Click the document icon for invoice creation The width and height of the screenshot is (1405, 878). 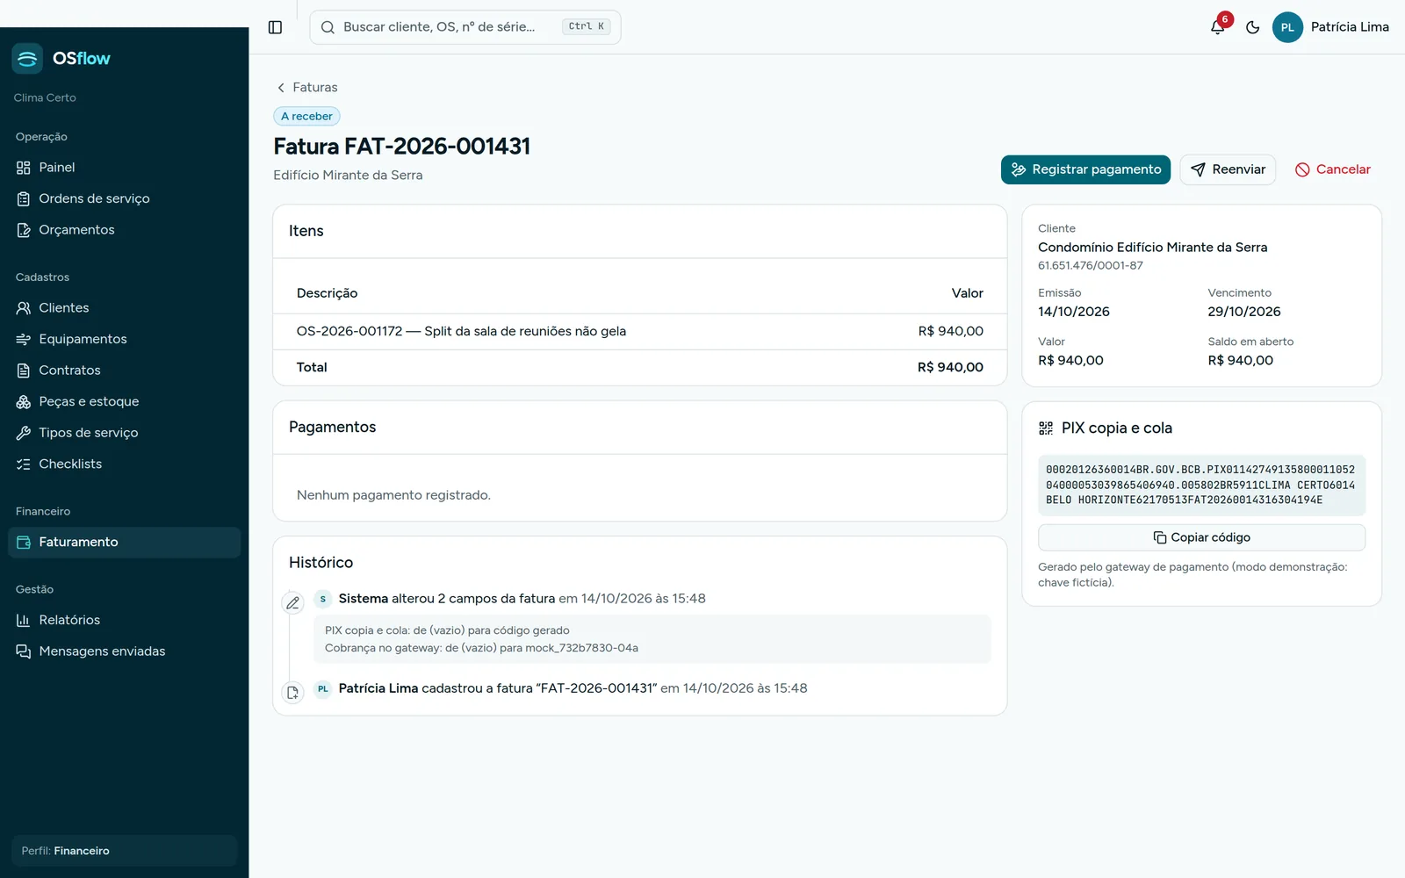[x=292, y=693]
